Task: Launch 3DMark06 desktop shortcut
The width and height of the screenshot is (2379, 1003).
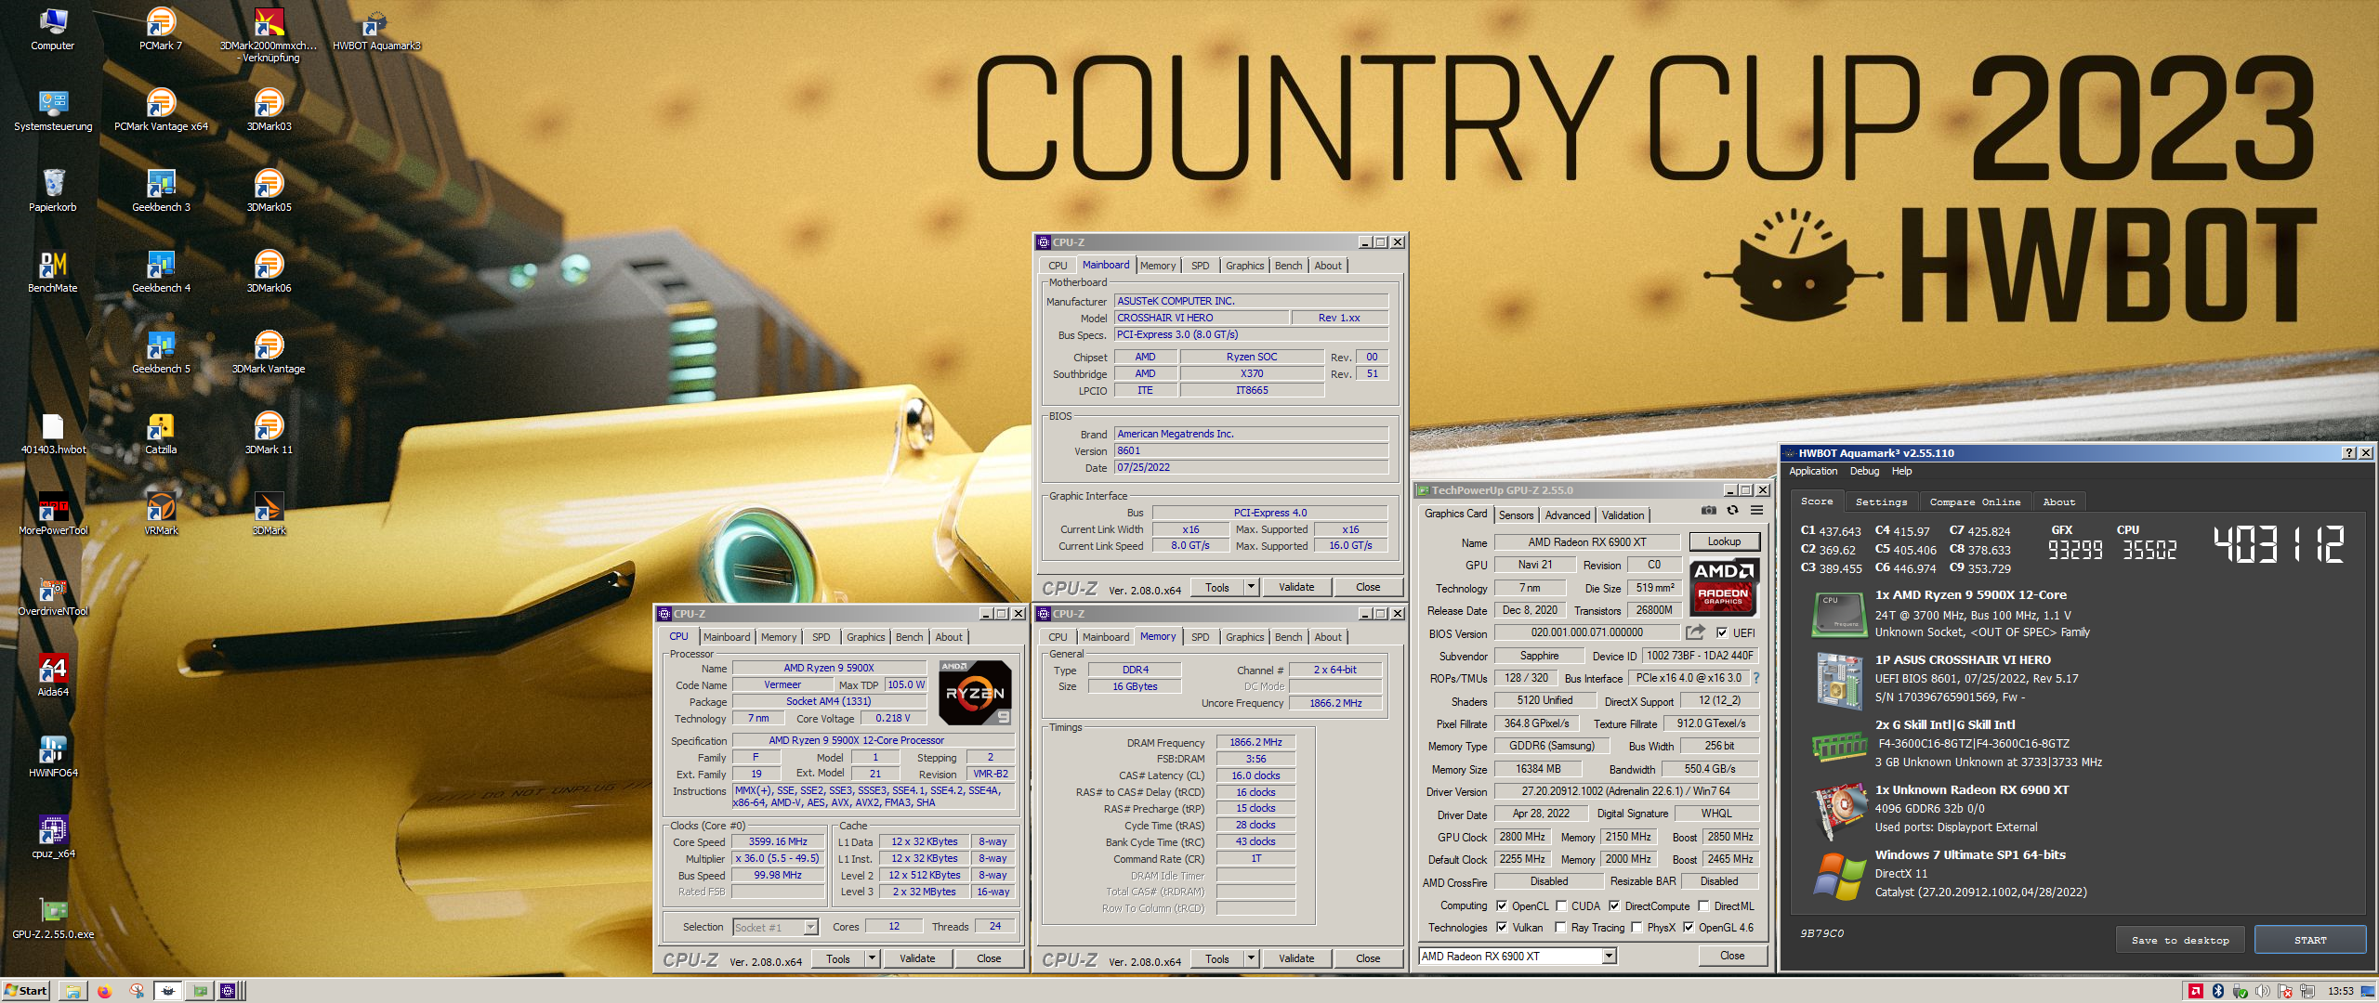Action: tap(269, 271)
